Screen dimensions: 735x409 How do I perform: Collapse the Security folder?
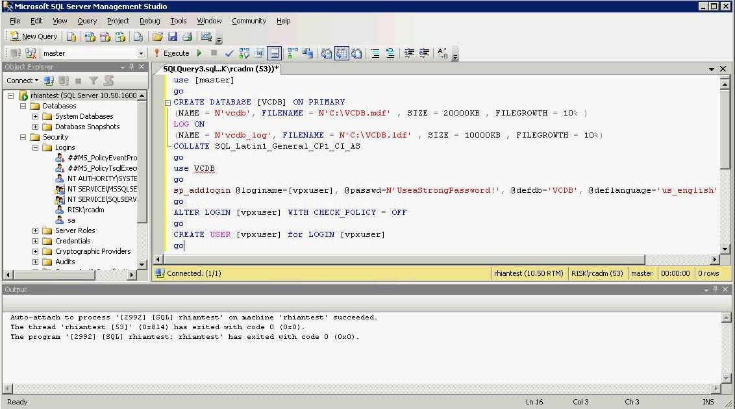[x=23, y=137]
